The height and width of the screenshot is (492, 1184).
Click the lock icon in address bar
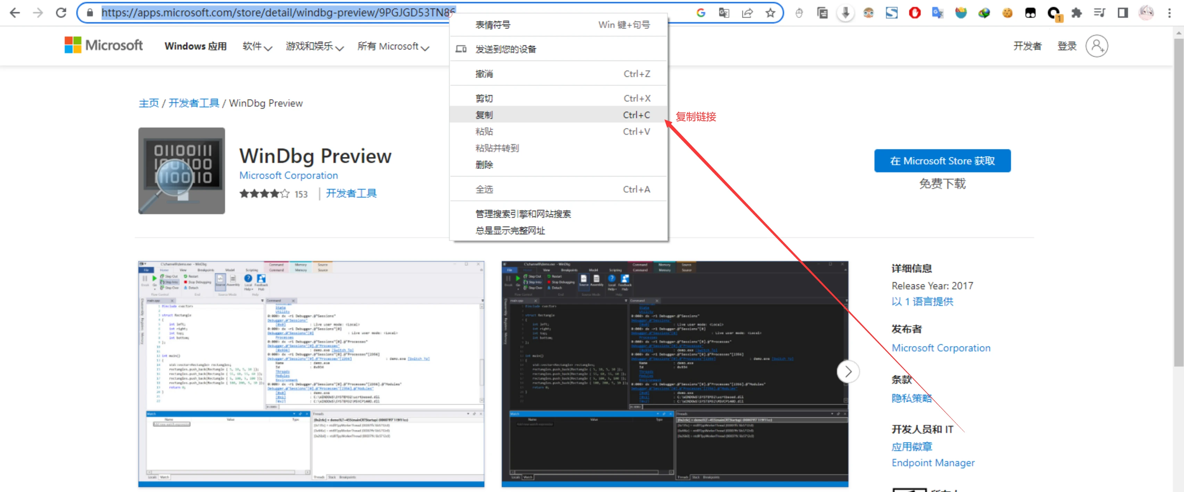[x=90, y=13]
